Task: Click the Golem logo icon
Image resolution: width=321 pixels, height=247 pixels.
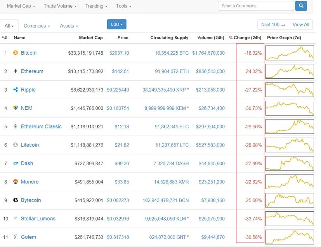Action: [16, 237]
